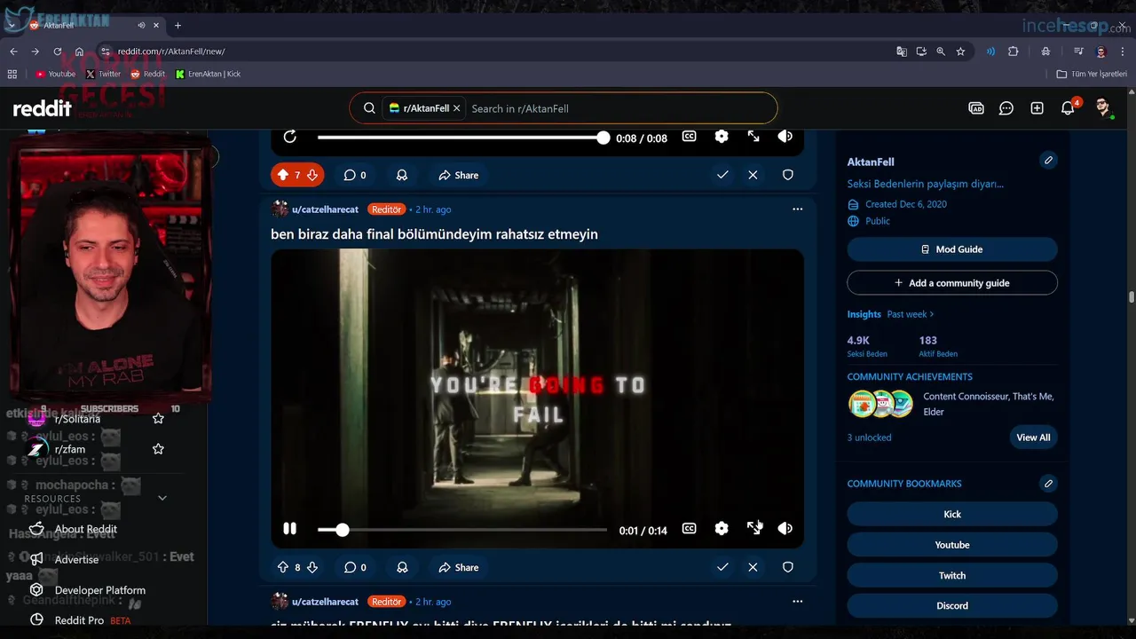This screenshot has height=639, width=1136.
Task: Favorite r/zfam with star
Action: (x=158, y=449)
